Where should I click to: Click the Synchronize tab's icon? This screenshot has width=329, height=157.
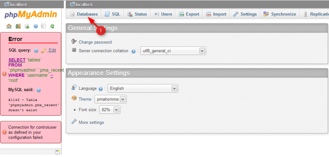(x=266, y=14)
